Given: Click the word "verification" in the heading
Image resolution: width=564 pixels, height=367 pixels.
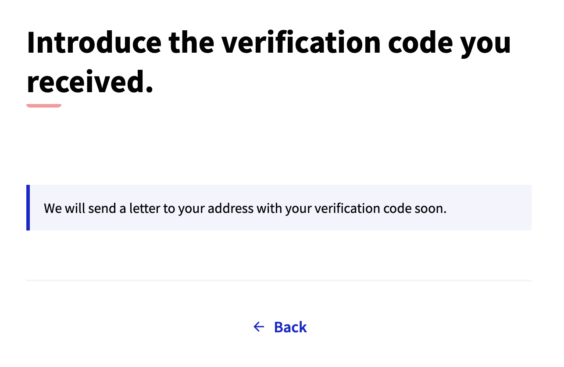Looking at the screenshot, I should (301, 43).
